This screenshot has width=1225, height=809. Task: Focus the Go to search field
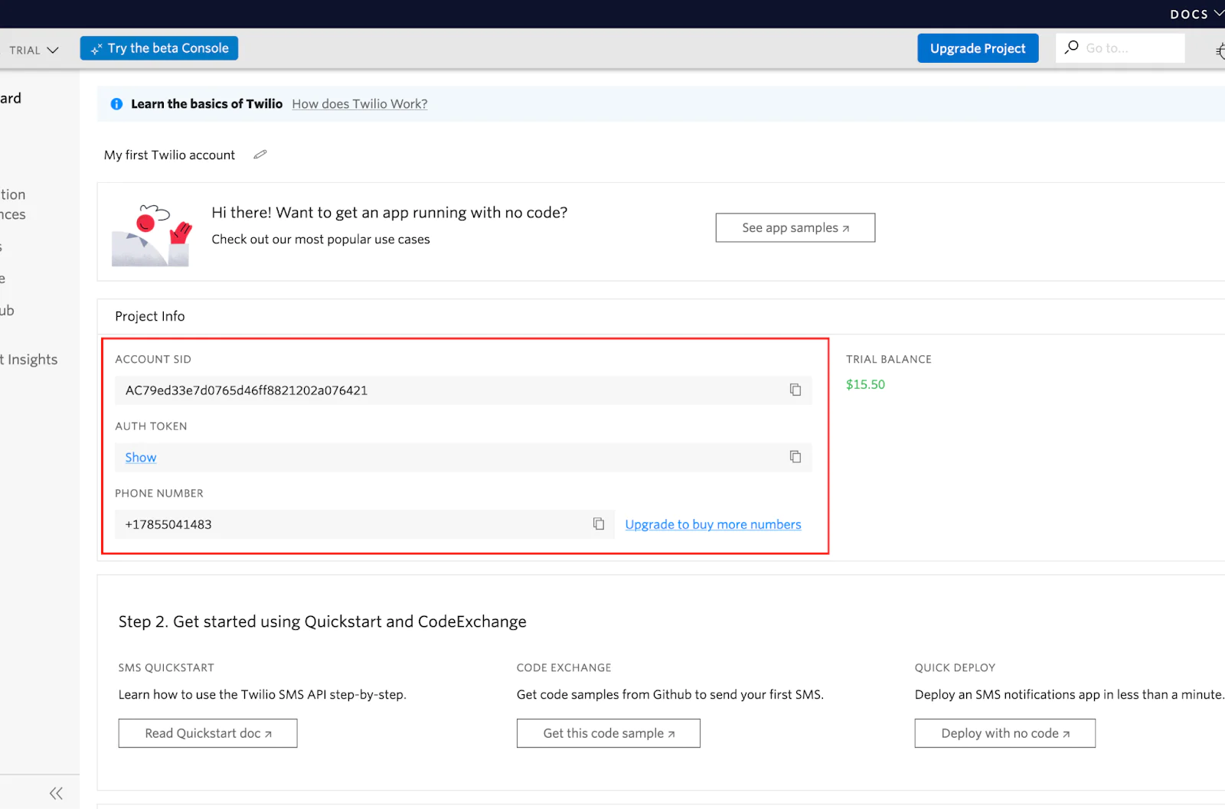[1130, 48]
